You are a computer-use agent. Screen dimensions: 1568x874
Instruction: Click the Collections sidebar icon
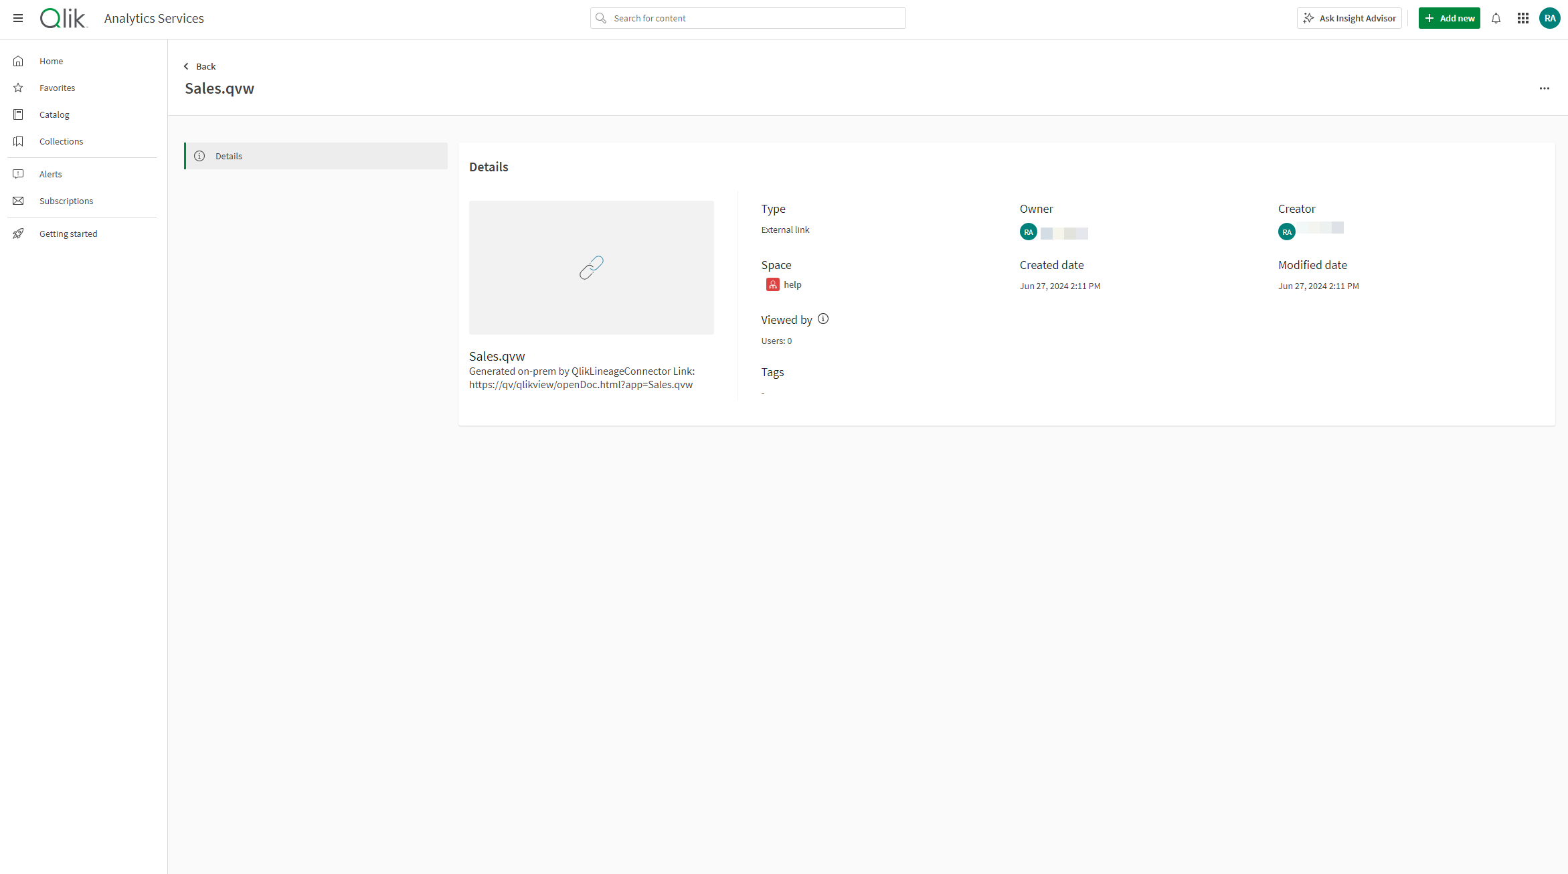point(21,141)
